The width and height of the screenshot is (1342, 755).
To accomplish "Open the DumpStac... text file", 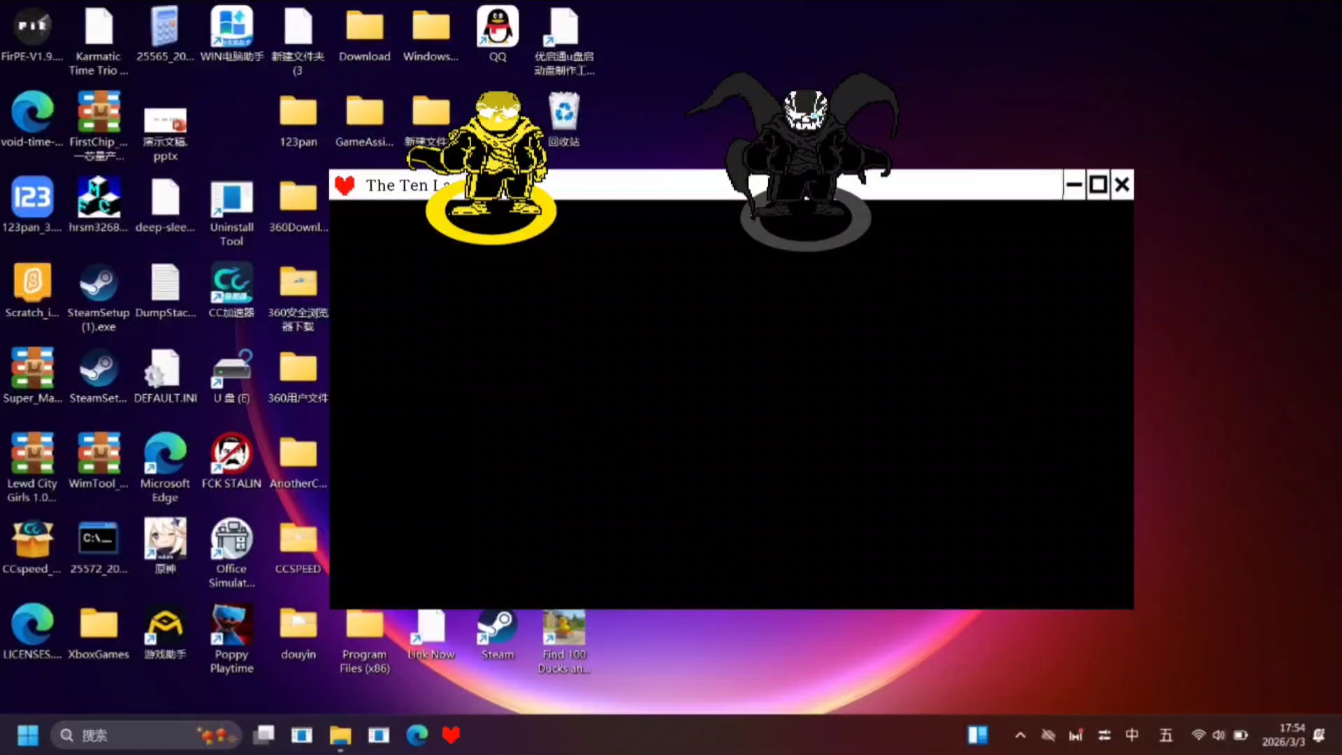I will pos(165,282).
